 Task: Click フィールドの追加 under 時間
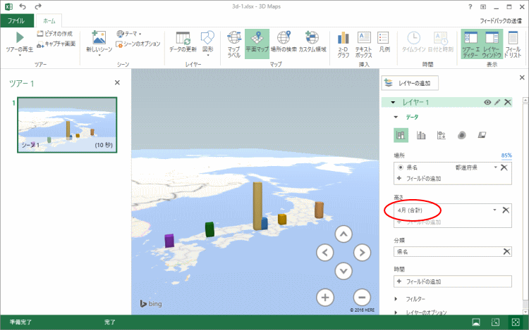pos(452,281)
